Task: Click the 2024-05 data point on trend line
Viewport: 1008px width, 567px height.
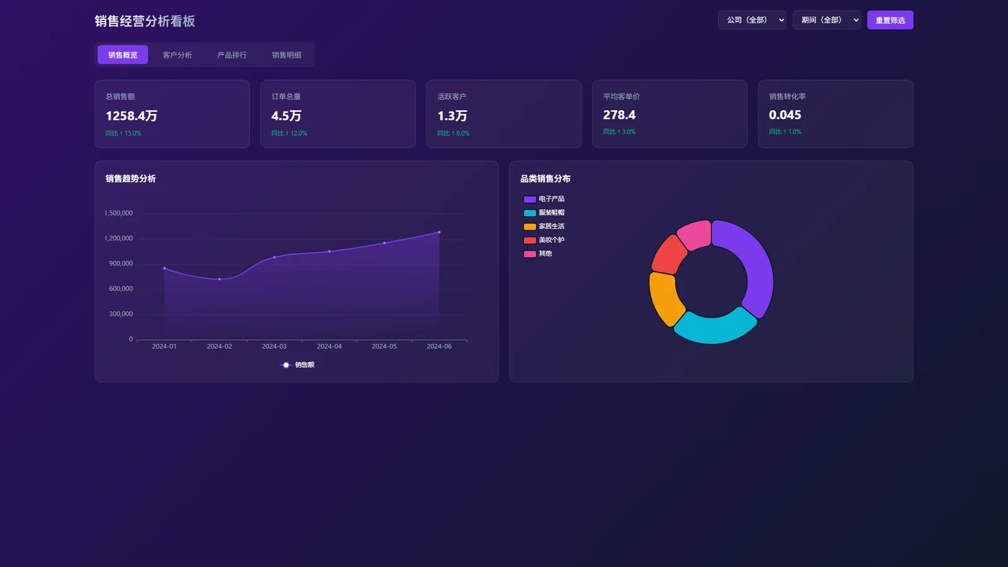Action: [x=384, y=243]
